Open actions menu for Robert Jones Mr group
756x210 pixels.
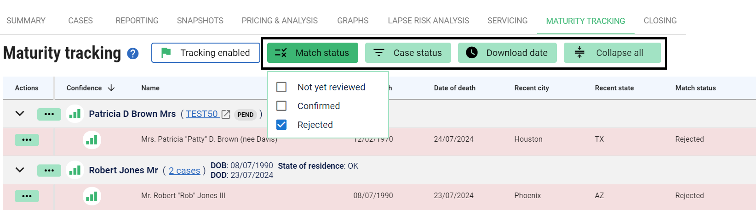49,171
